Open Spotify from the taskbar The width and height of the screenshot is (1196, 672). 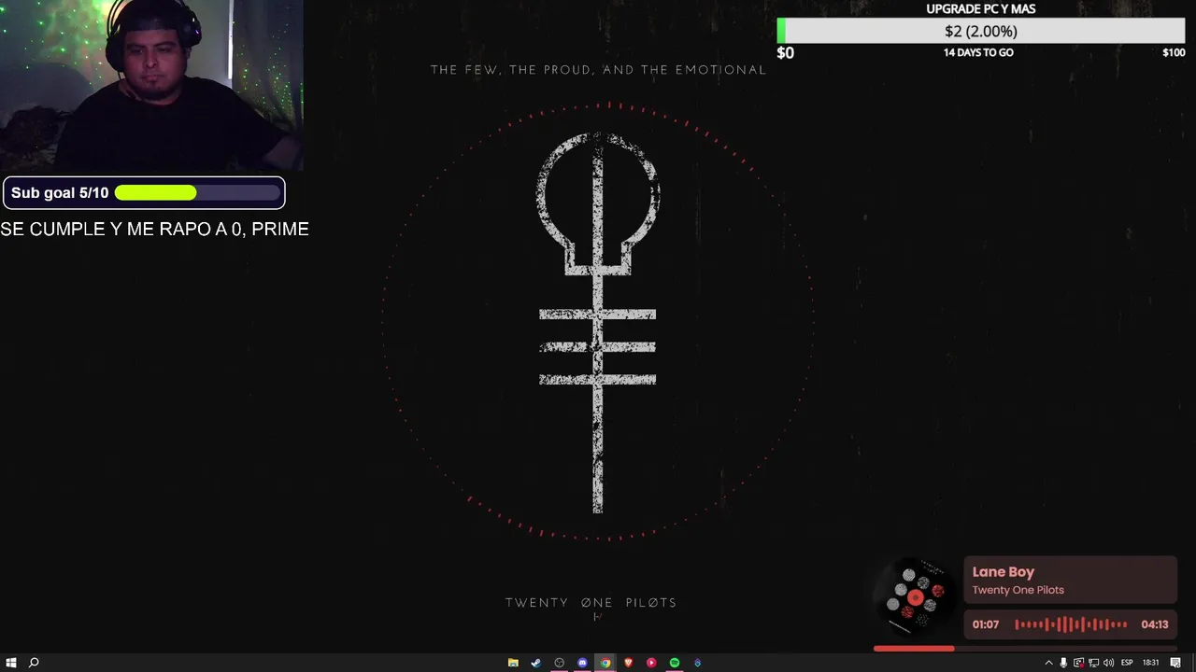[675, 663]
